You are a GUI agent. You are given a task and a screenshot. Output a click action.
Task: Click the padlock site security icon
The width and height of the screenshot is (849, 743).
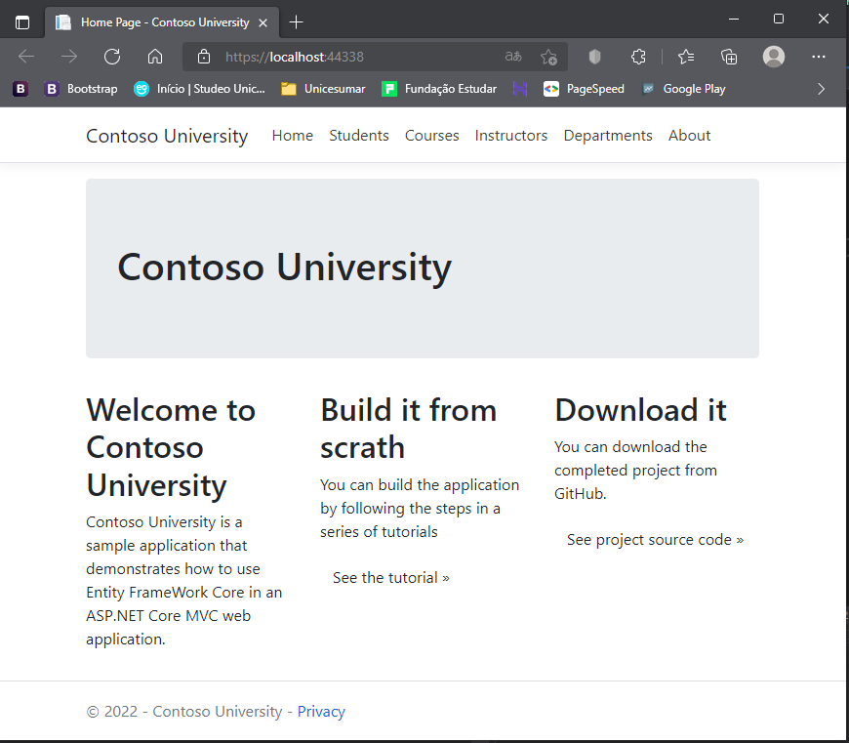(x=203, y=57)
